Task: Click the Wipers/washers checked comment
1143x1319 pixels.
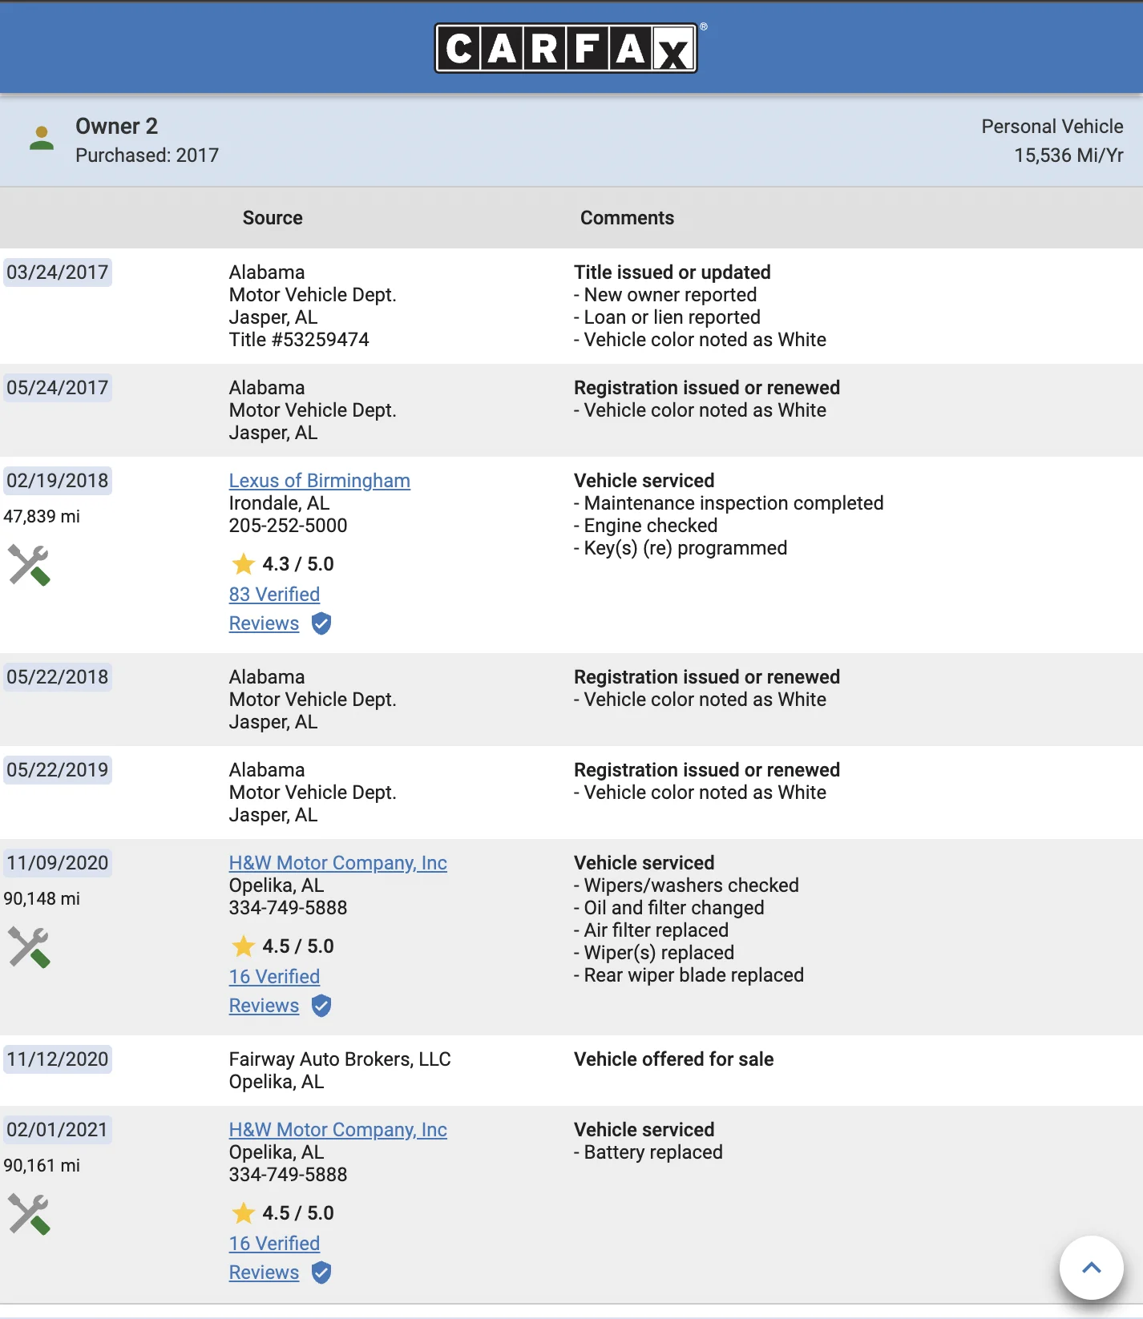Action: click(686, 885)
